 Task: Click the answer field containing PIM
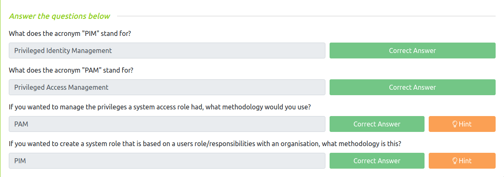tap(167, 161)
